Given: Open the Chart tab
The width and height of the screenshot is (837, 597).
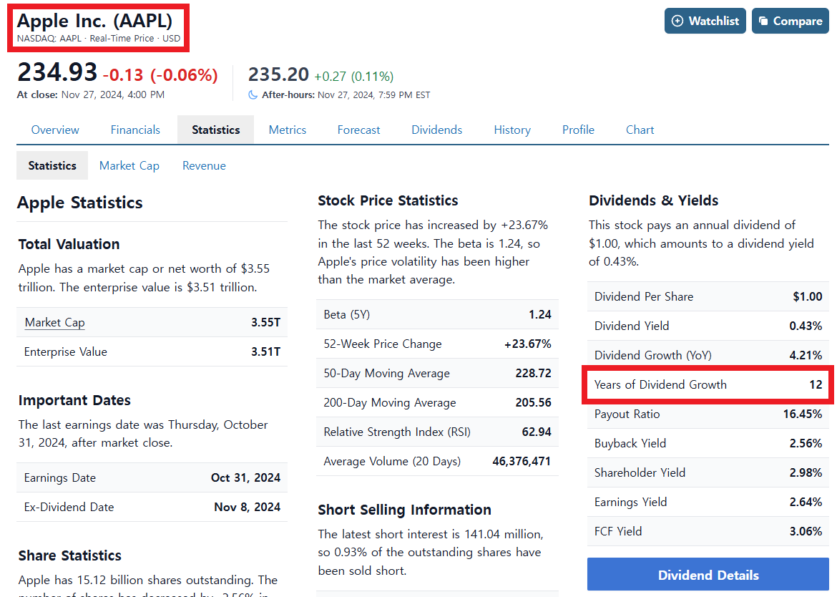Looking at the screenshot, I should (640, 130).
